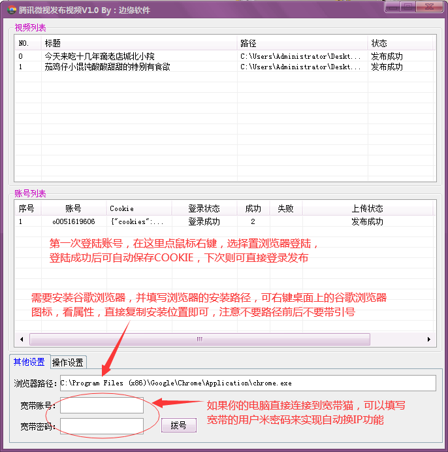Click the 登录状态 column header
This screenshot has height=452, width=448.
click(x=204, y=208)
